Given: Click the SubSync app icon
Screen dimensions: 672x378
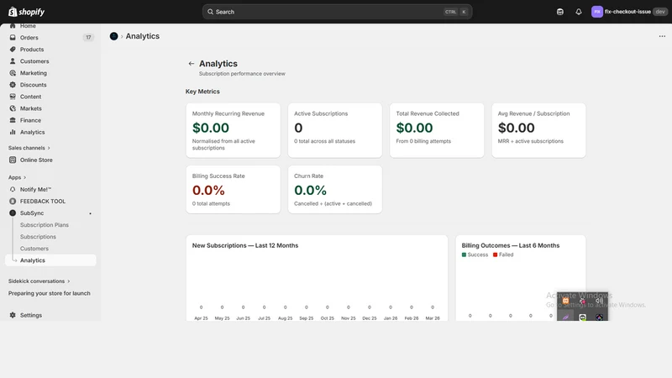Looking at the screenshot, I should point(13,213).
